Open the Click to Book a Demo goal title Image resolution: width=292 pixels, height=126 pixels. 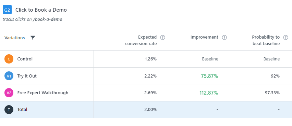coord(41,10)
